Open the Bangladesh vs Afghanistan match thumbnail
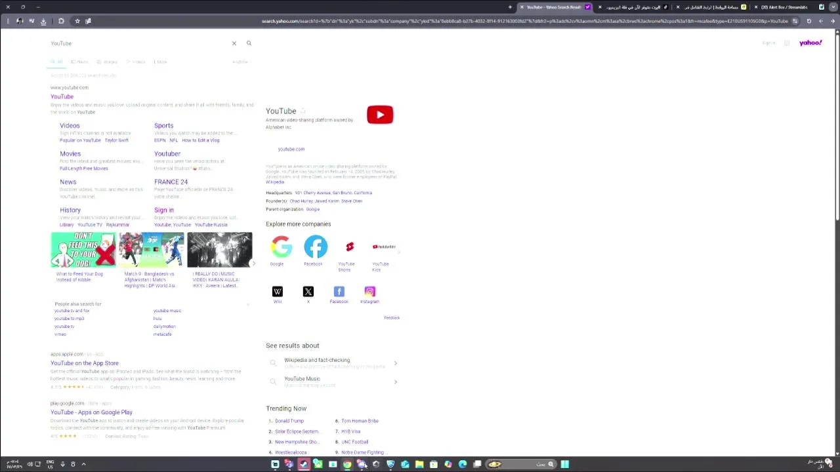This screenshot has width=840, height=472. (152, 250)
